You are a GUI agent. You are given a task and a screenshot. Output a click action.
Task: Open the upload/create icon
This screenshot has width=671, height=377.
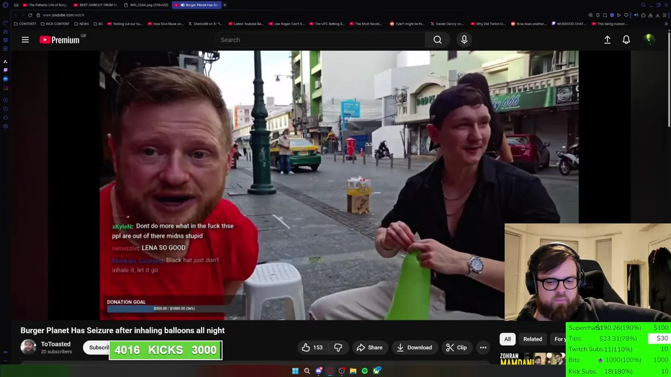click(x=607, y=40)
